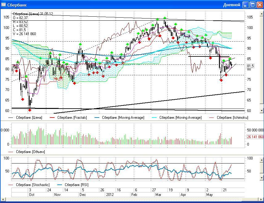Select the 'Сбербанк [RSI]' legend entry

click(73, 185)
